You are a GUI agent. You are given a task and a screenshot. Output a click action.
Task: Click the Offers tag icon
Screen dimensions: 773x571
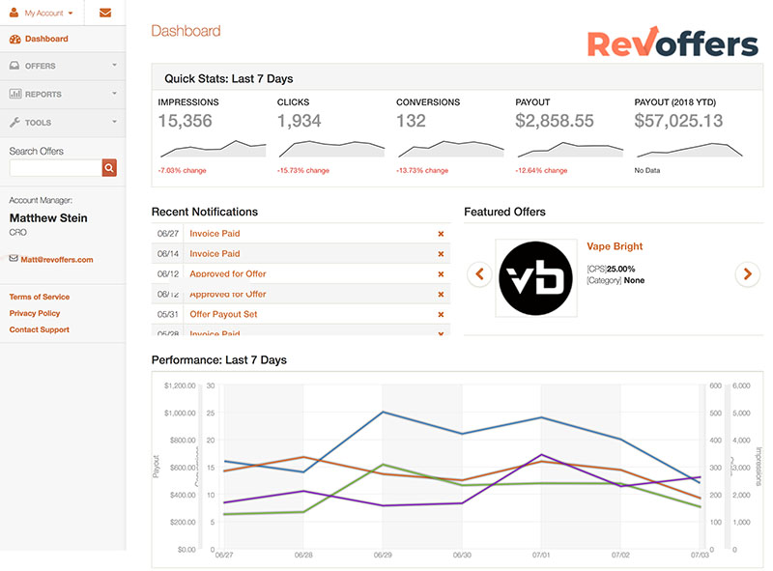point(14,66)
